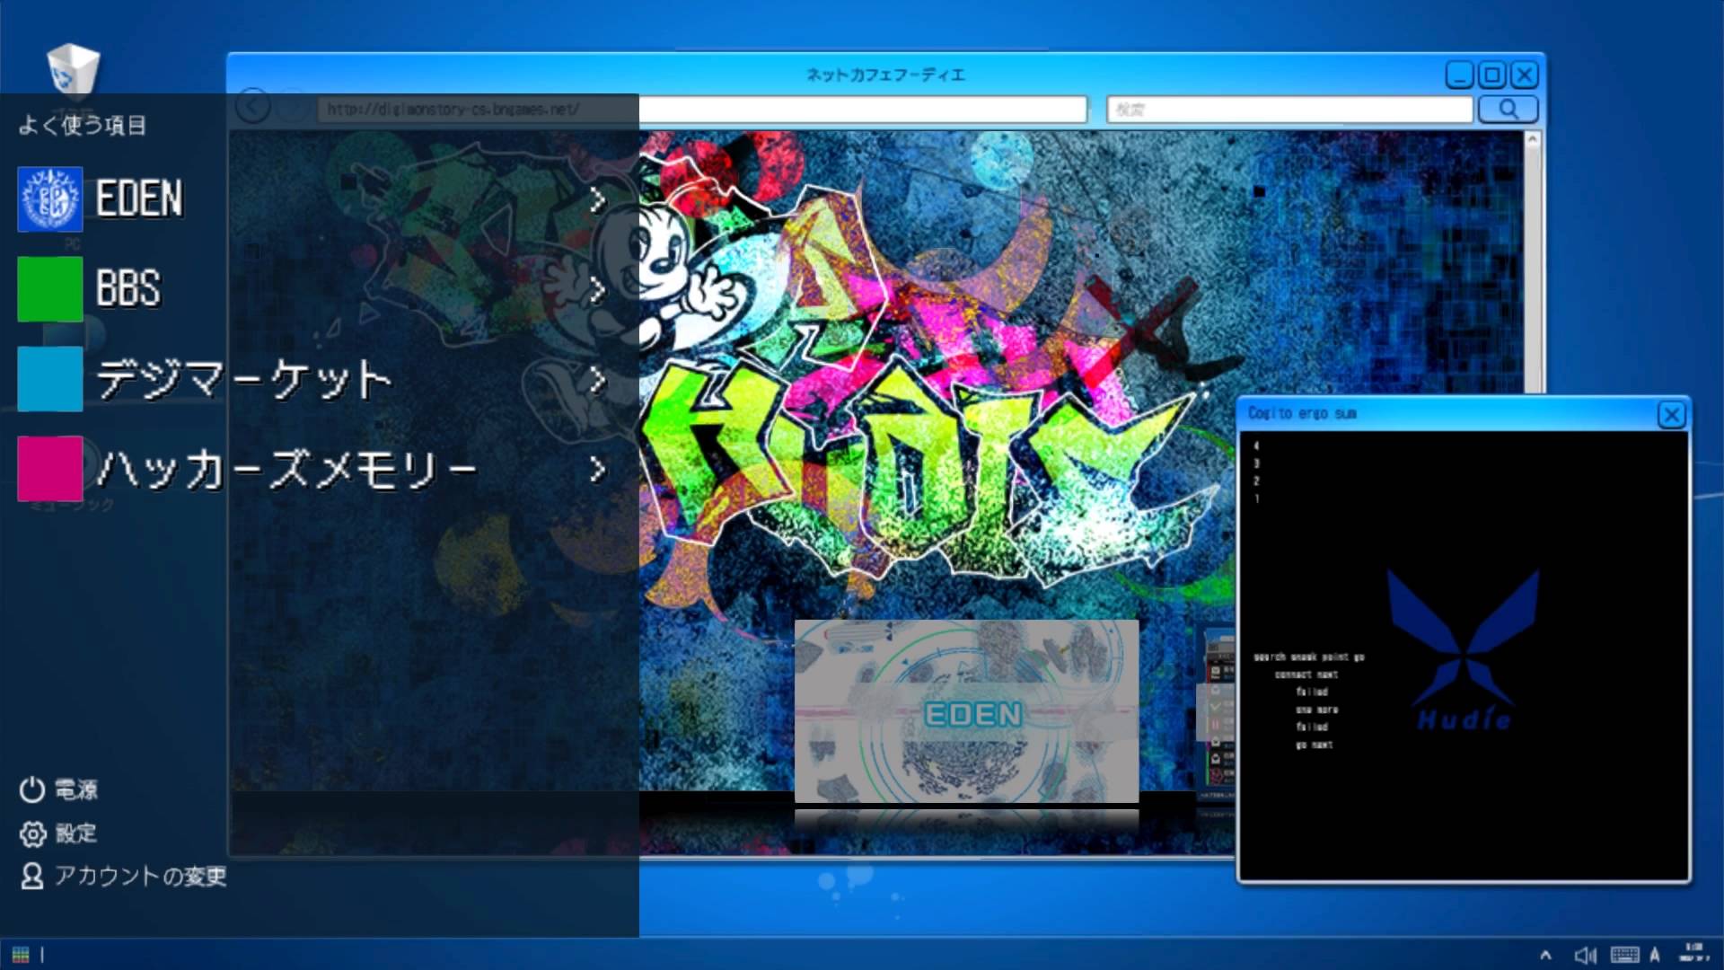Select the Digi-Market menu entry label
Viewport: 1724px width, 970px height.
(x=244, y=378)
